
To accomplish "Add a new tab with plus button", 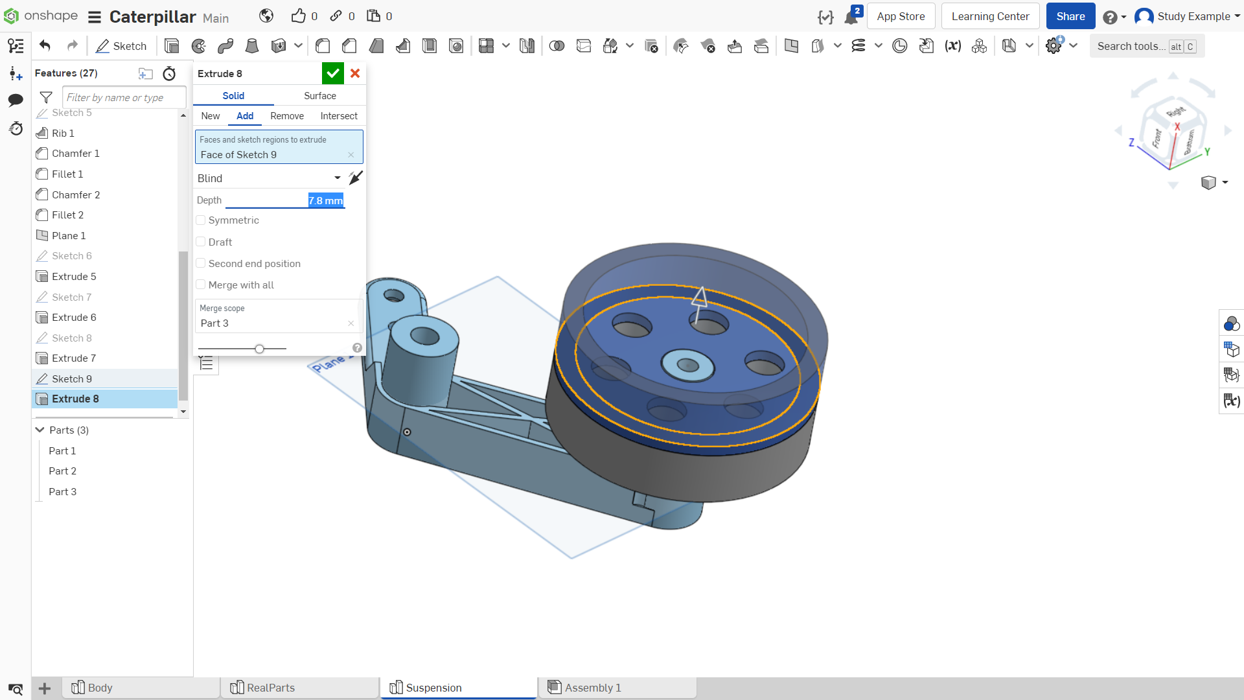I will (45, 688).
